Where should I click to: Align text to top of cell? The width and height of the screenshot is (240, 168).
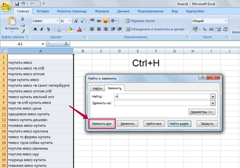(x=92, y=21)
